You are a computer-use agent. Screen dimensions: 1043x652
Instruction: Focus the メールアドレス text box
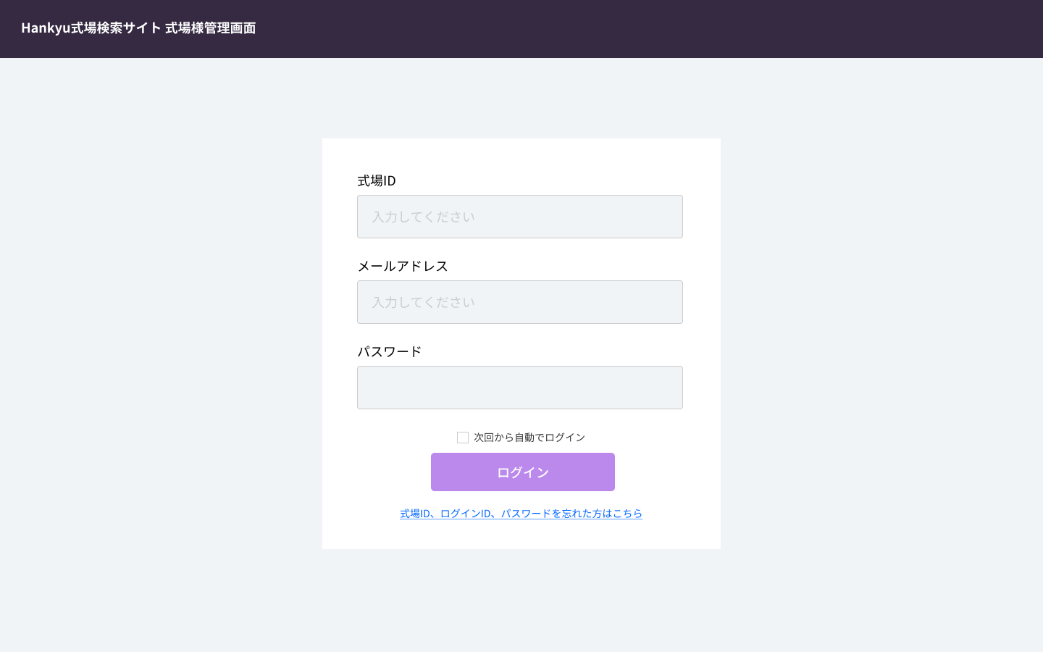(519, 302)
